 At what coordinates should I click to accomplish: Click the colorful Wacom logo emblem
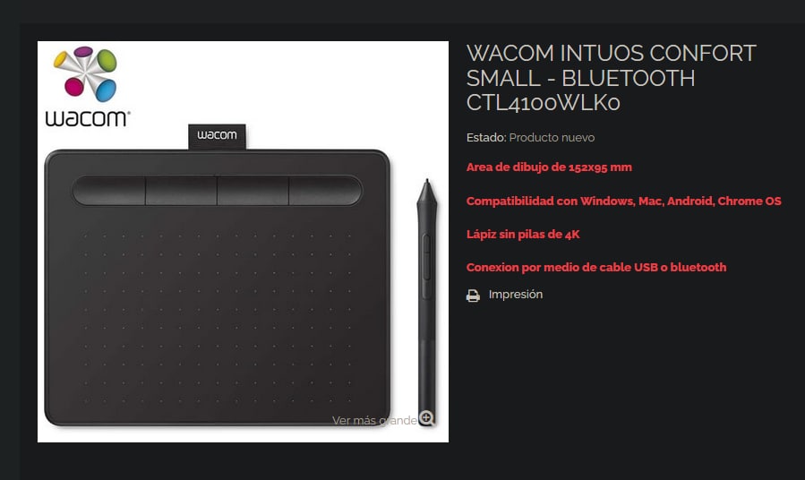point(86,73)
